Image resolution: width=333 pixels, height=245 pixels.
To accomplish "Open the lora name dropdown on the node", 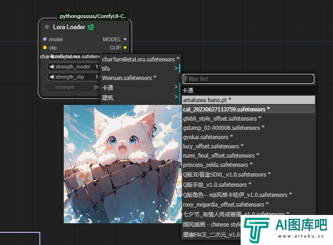I will coord(73,56).
